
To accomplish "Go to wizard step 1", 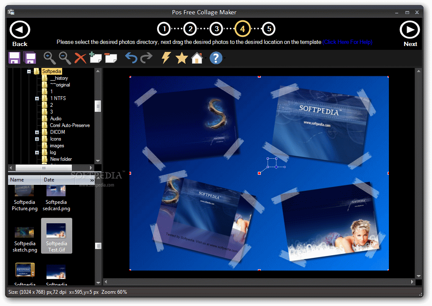I will [x=164, y=29].
